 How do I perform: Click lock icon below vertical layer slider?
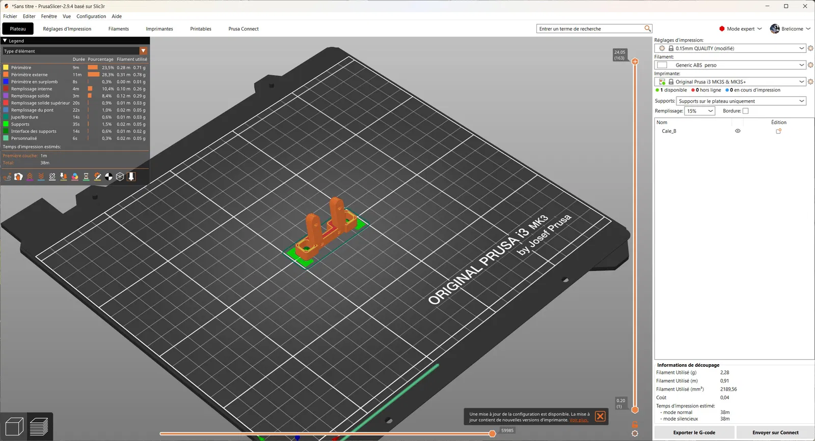click(x=635, y=424)
